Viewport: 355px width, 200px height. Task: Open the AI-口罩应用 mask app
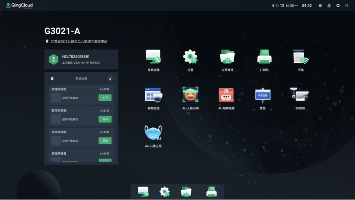[153, 133]
